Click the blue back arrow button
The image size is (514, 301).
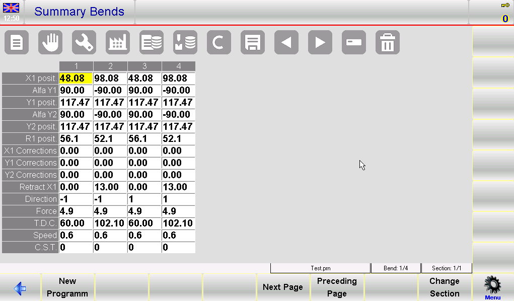pos(20,288)
